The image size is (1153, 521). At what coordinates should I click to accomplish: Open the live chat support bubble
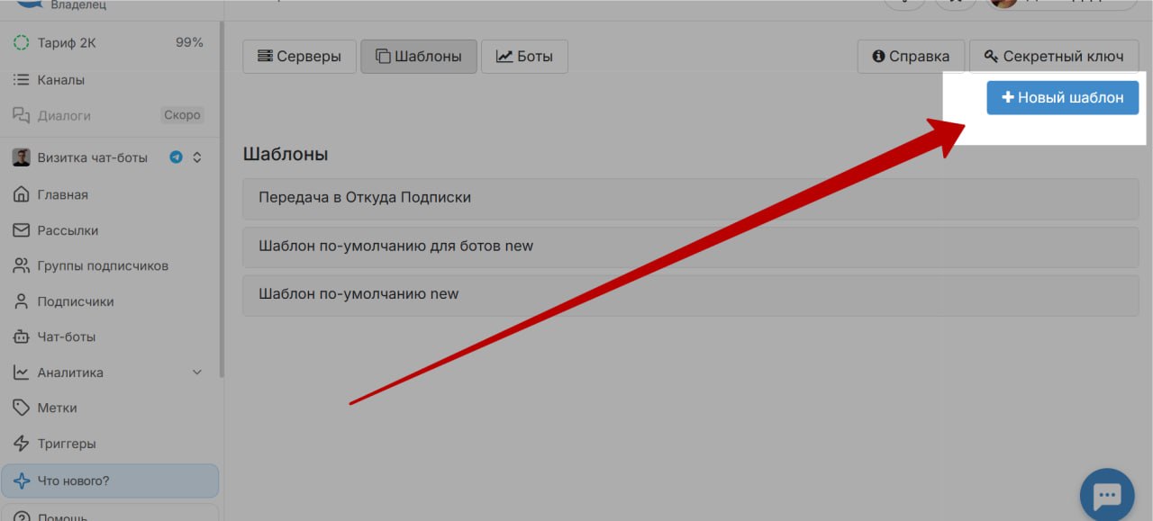[x=1106, y=495]
